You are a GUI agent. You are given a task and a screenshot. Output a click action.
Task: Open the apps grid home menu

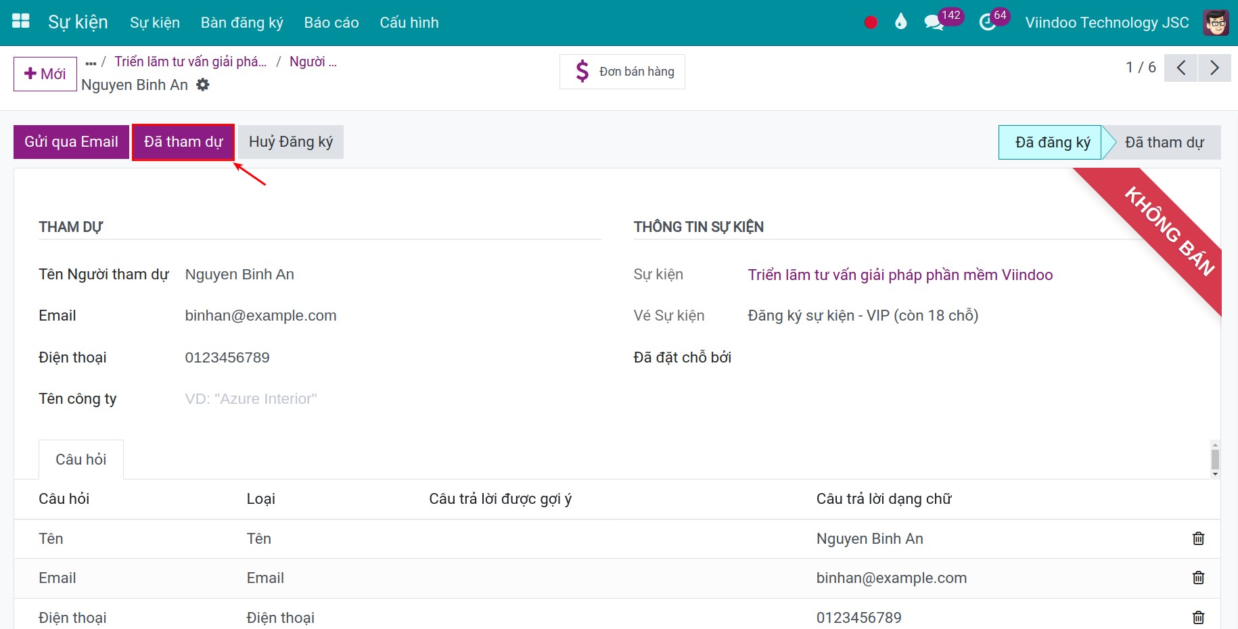coord(21,22)
